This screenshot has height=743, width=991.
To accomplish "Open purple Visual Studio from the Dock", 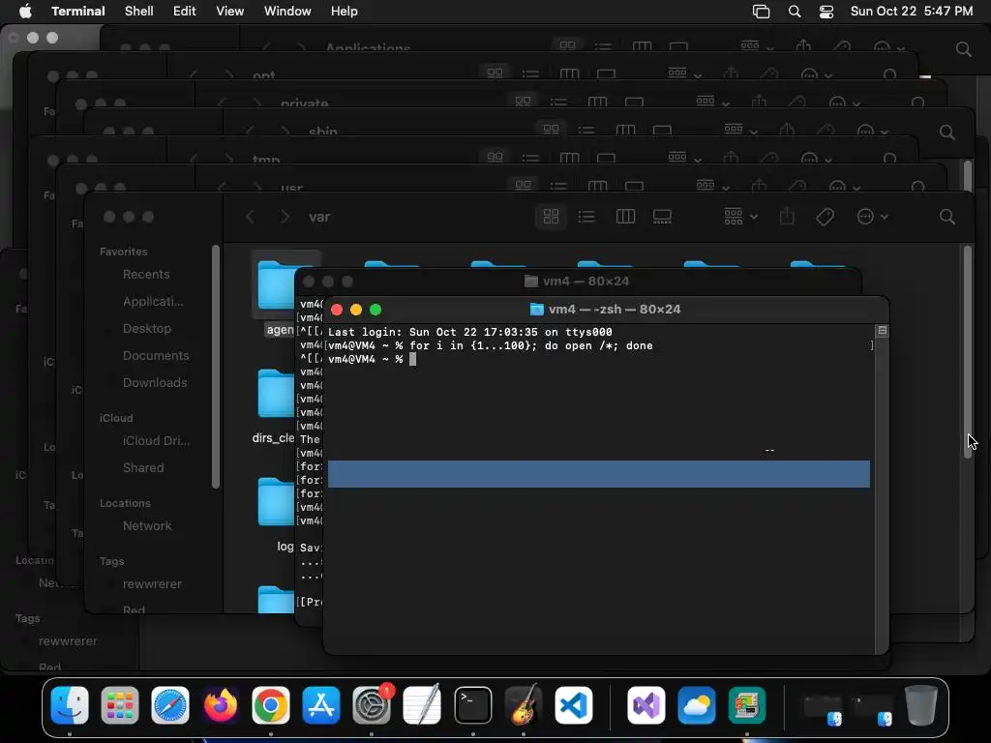I will (646, 705).
